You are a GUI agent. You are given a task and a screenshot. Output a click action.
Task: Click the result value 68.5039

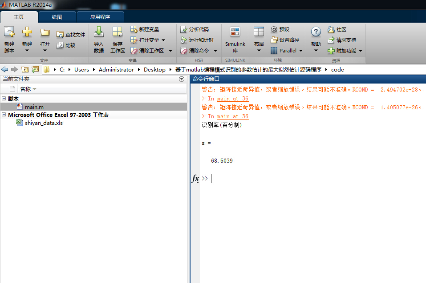pos(222,161)
